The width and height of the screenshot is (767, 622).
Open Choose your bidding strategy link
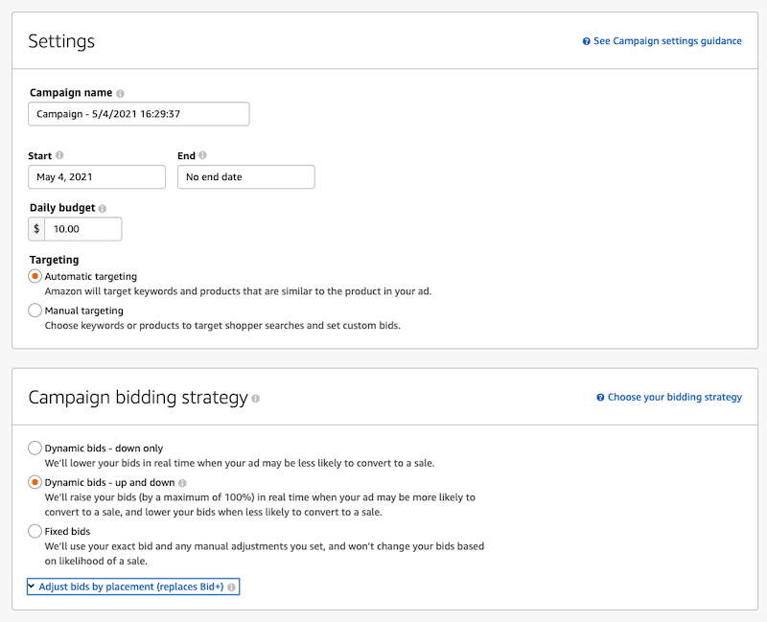[x=675, y=397]
